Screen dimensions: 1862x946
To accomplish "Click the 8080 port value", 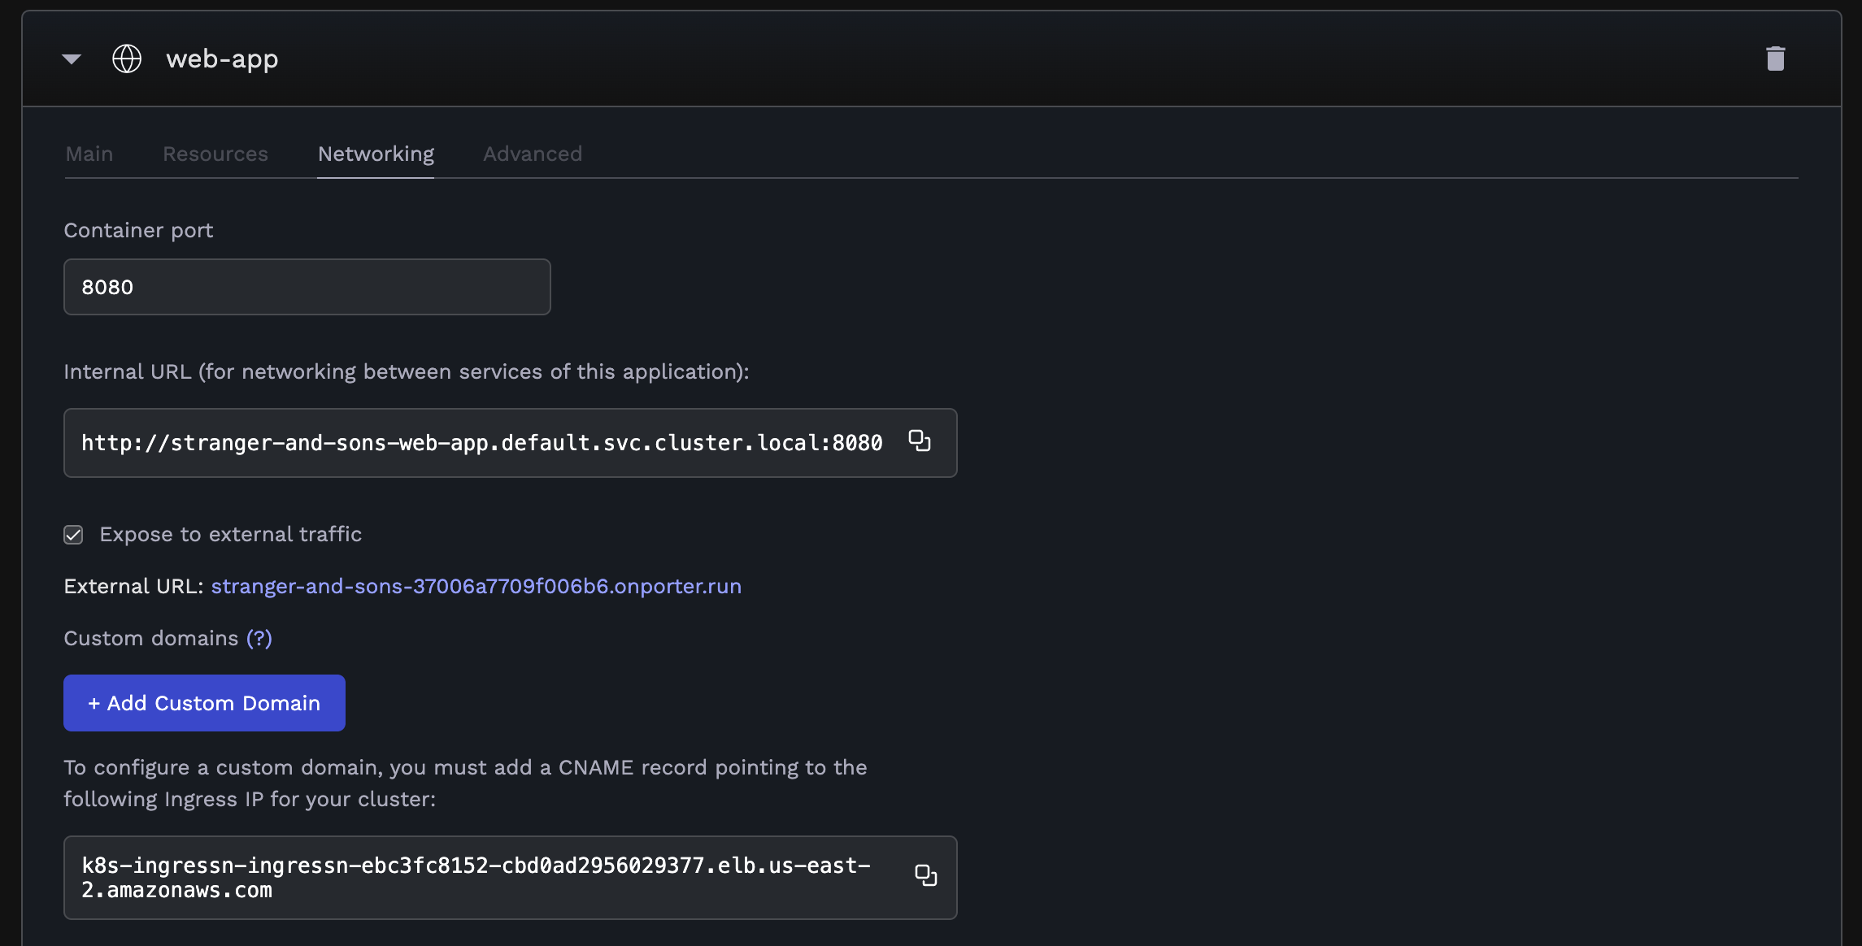I will click(107, 286).
